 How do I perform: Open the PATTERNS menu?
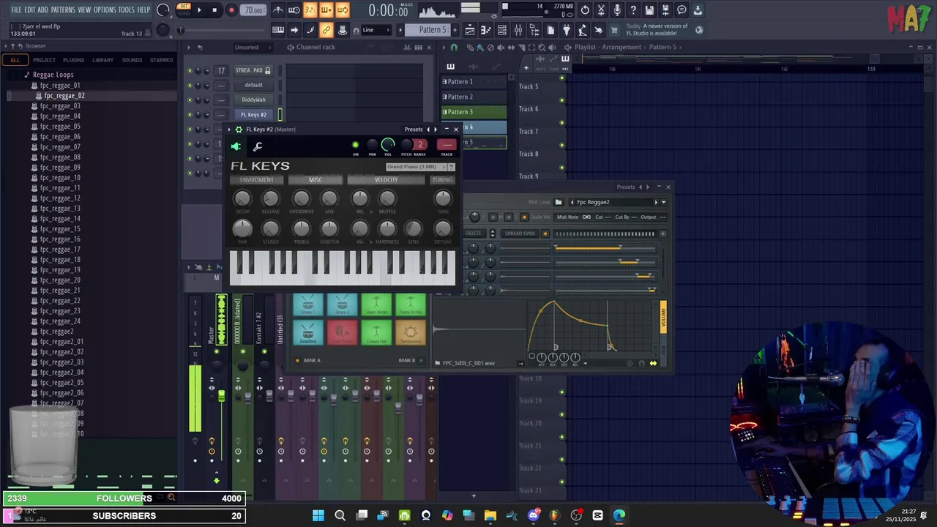coord(63,10)
